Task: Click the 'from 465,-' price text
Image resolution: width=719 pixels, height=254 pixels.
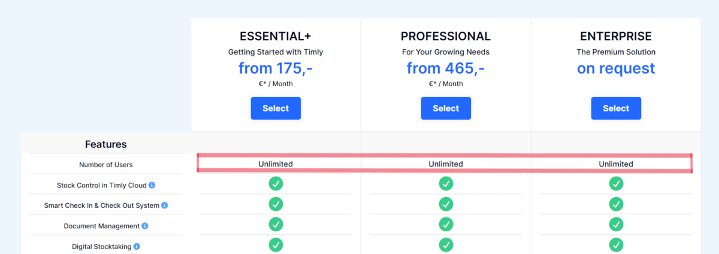Action: (446, 68)
